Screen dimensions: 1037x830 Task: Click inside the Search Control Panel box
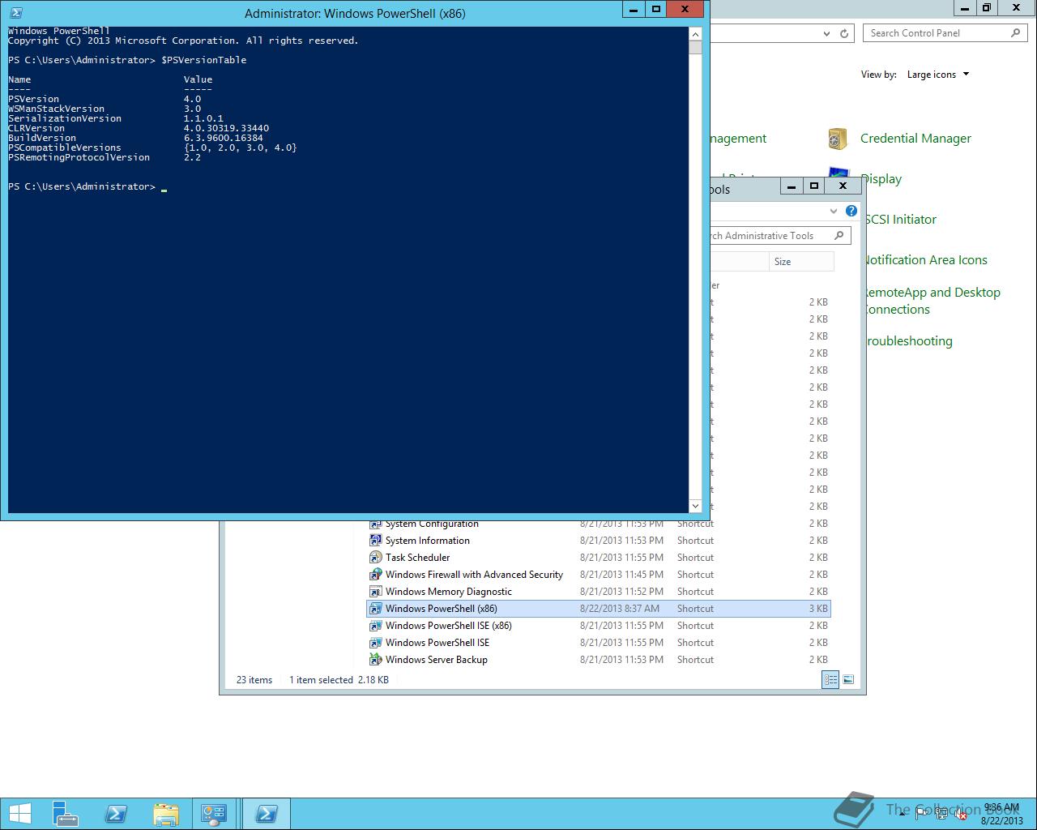[940, 32]
